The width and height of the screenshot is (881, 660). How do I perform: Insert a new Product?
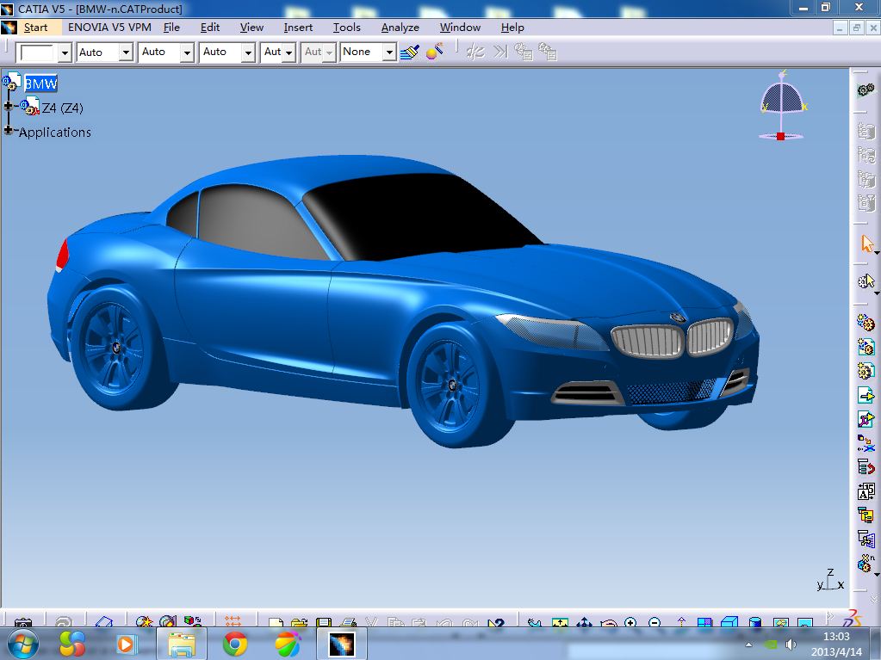coord(865,347)
